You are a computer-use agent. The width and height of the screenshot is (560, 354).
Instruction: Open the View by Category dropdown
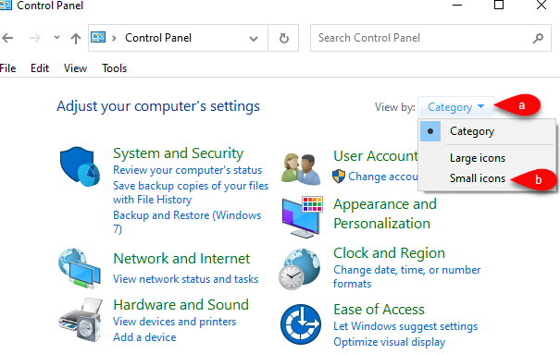456,106
